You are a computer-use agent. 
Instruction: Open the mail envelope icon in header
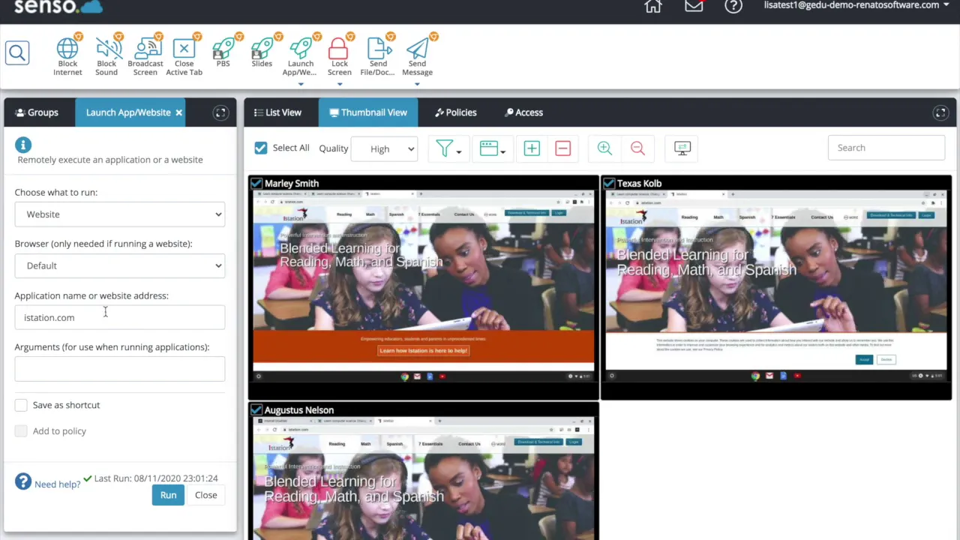(x=694, y=6)
